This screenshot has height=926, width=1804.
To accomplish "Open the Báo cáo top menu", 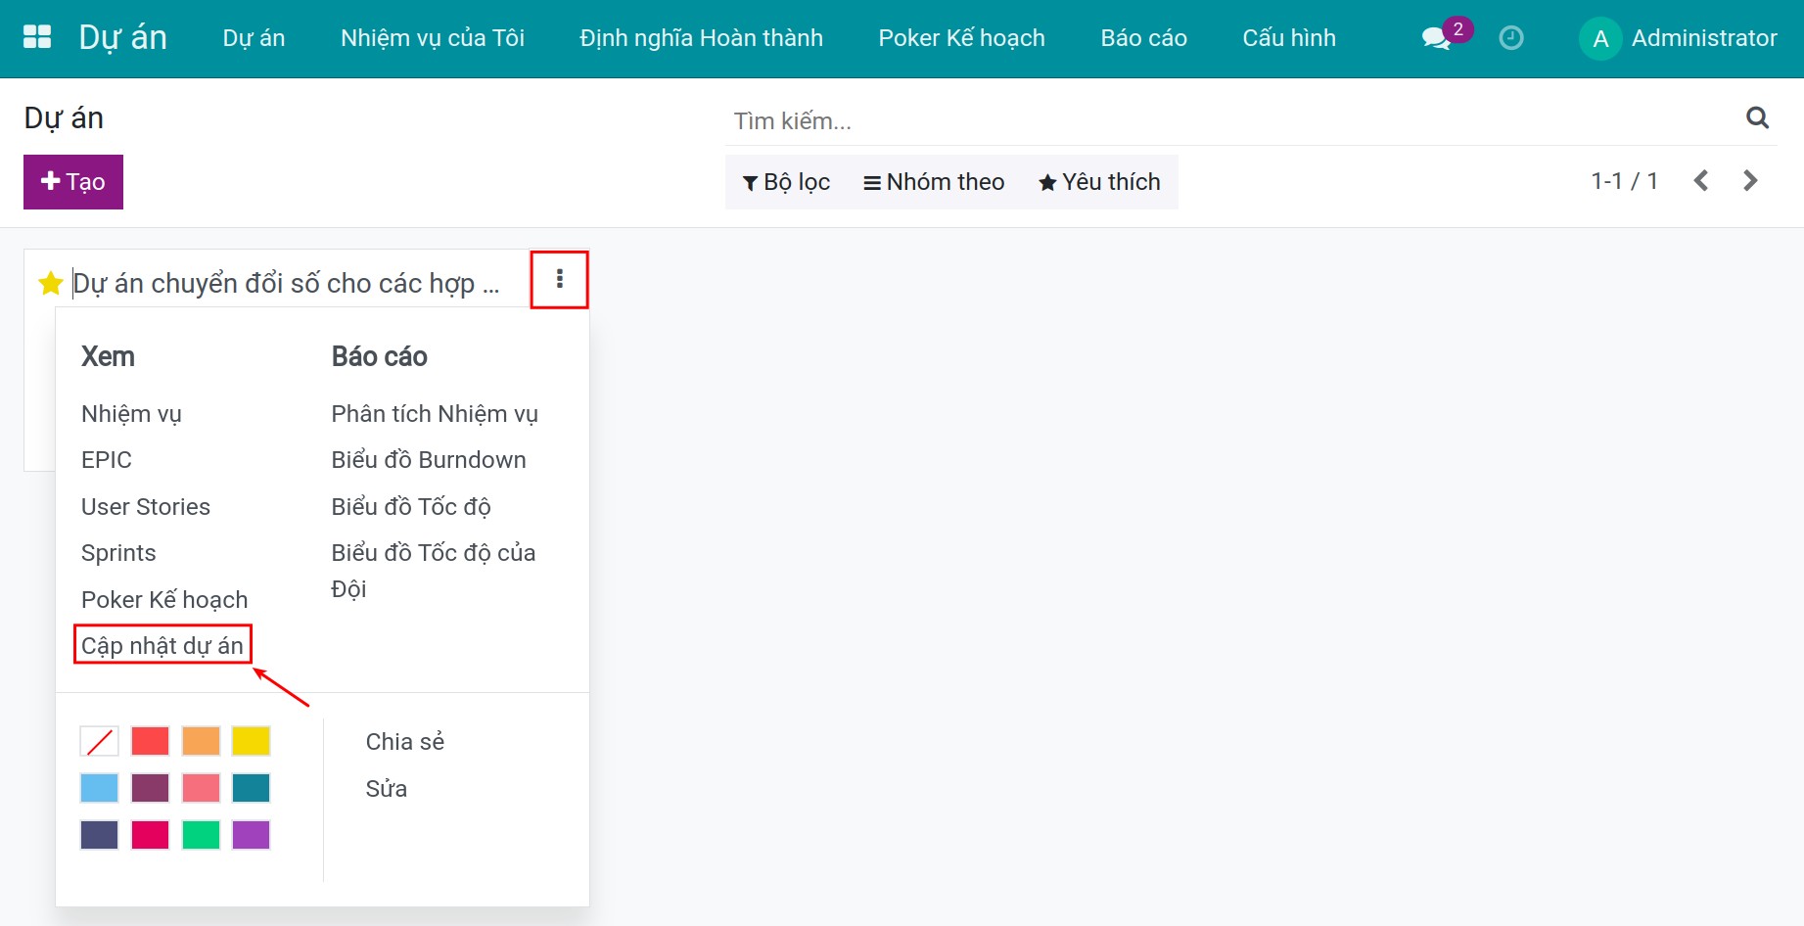I will [x=1143, y=38].
